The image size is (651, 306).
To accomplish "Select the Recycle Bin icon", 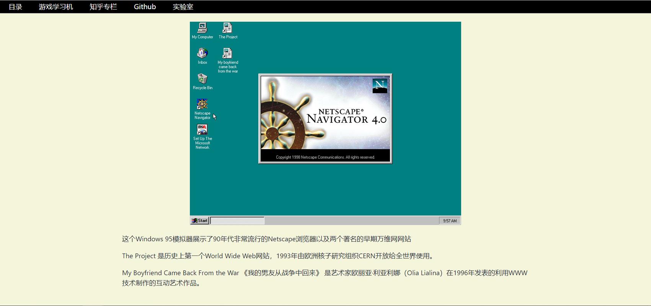I will [x=202, y=79].
